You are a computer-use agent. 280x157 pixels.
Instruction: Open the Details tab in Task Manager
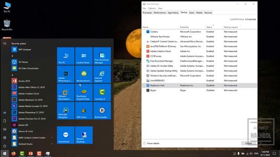[x=199, y=13]
